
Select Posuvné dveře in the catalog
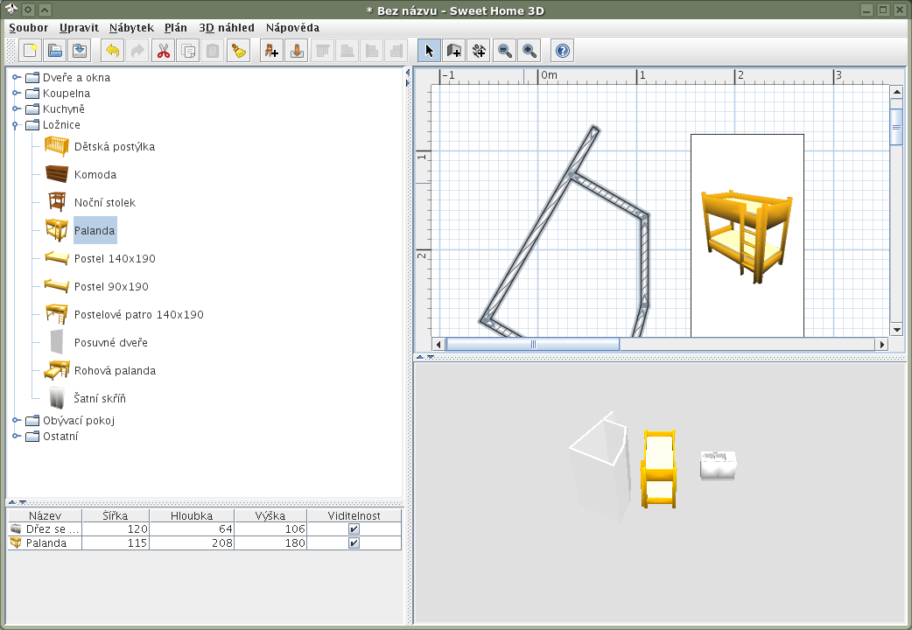110,342
